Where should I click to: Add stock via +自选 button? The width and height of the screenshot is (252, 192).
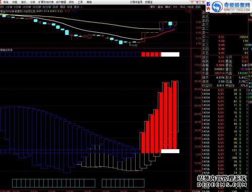(x=191, y=7)
